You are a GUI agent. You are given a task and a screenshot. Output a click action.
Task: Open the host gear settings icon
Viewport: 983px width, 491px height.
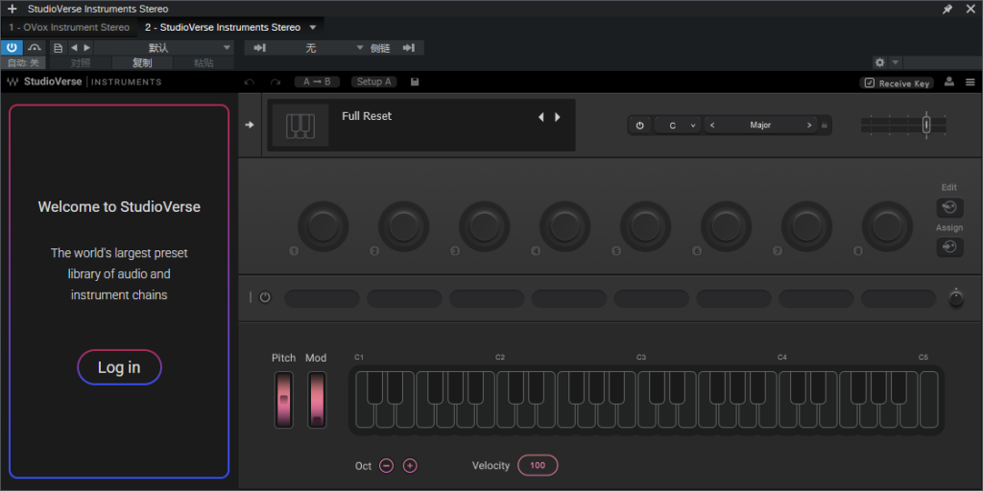click(x=879, y=62)
